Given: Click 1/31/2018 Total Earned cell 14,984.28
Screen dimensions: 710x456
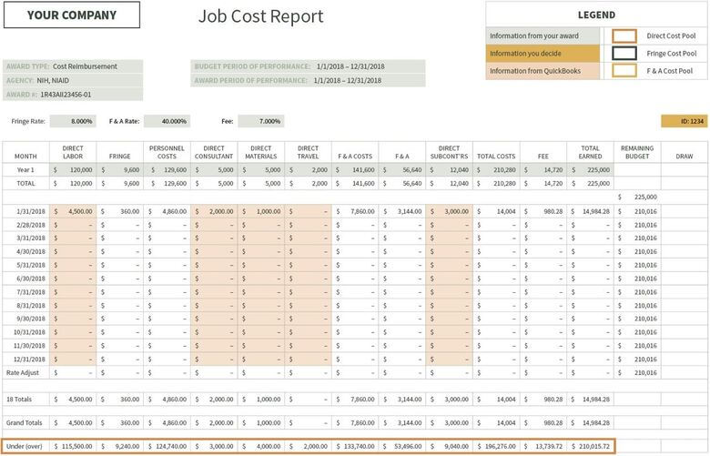Looking at the screenshot, I should click(591, 211).
